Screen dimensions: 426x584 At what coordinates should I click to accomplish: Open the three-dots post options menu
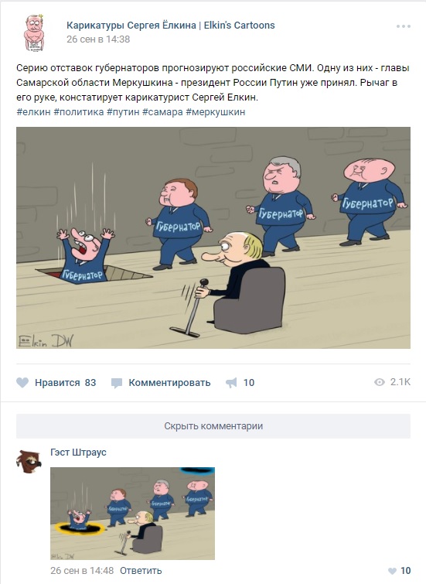(404, 26)
